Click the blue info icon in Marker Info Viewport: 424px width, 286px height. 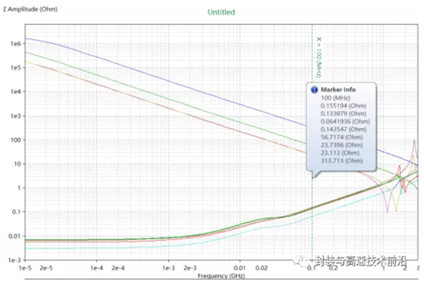[315, 89]
